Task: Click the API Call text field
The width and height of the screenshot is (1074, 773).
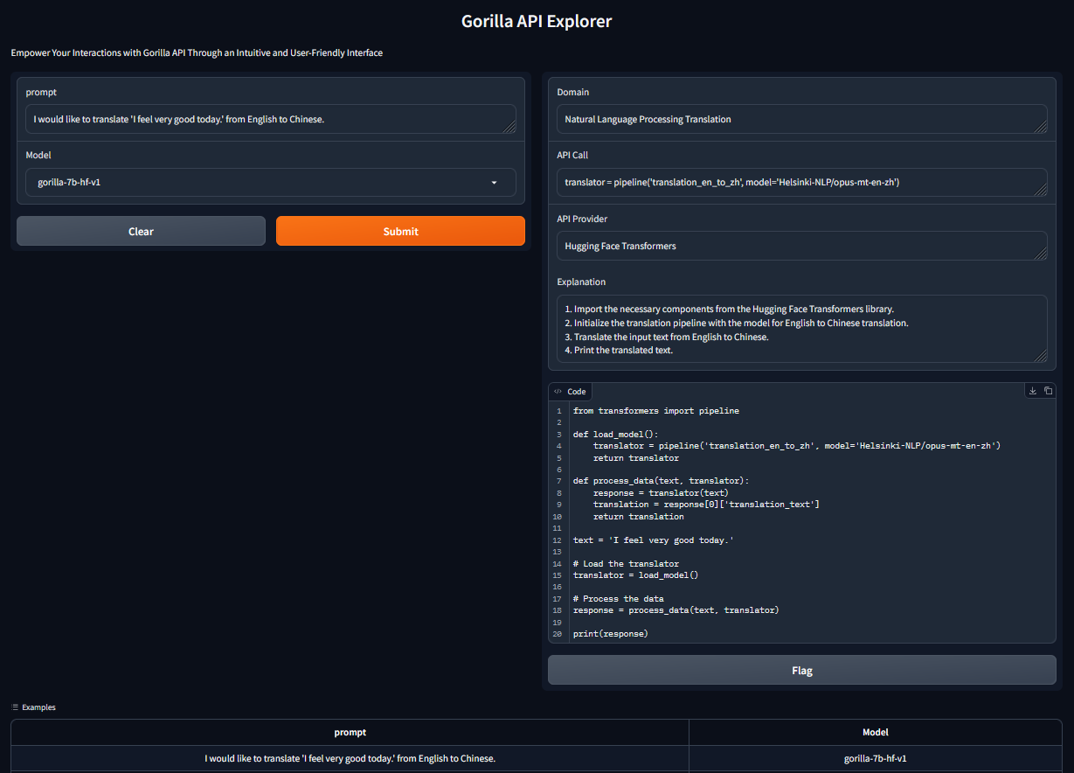Action: [800, 182]
